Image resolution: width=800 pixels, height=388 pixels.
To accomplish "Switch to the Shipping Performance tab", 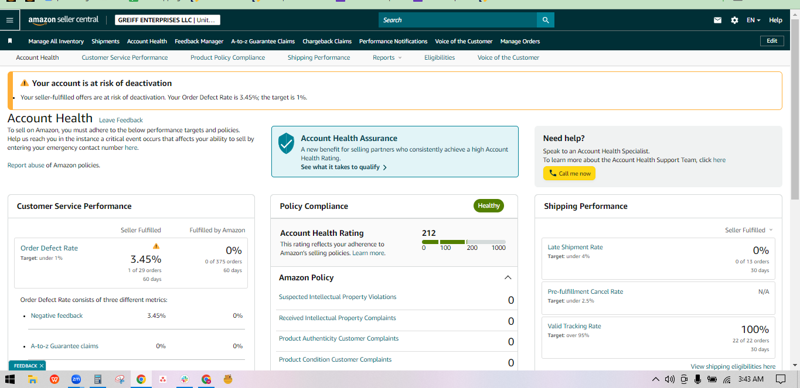I will tap(319, 57).
